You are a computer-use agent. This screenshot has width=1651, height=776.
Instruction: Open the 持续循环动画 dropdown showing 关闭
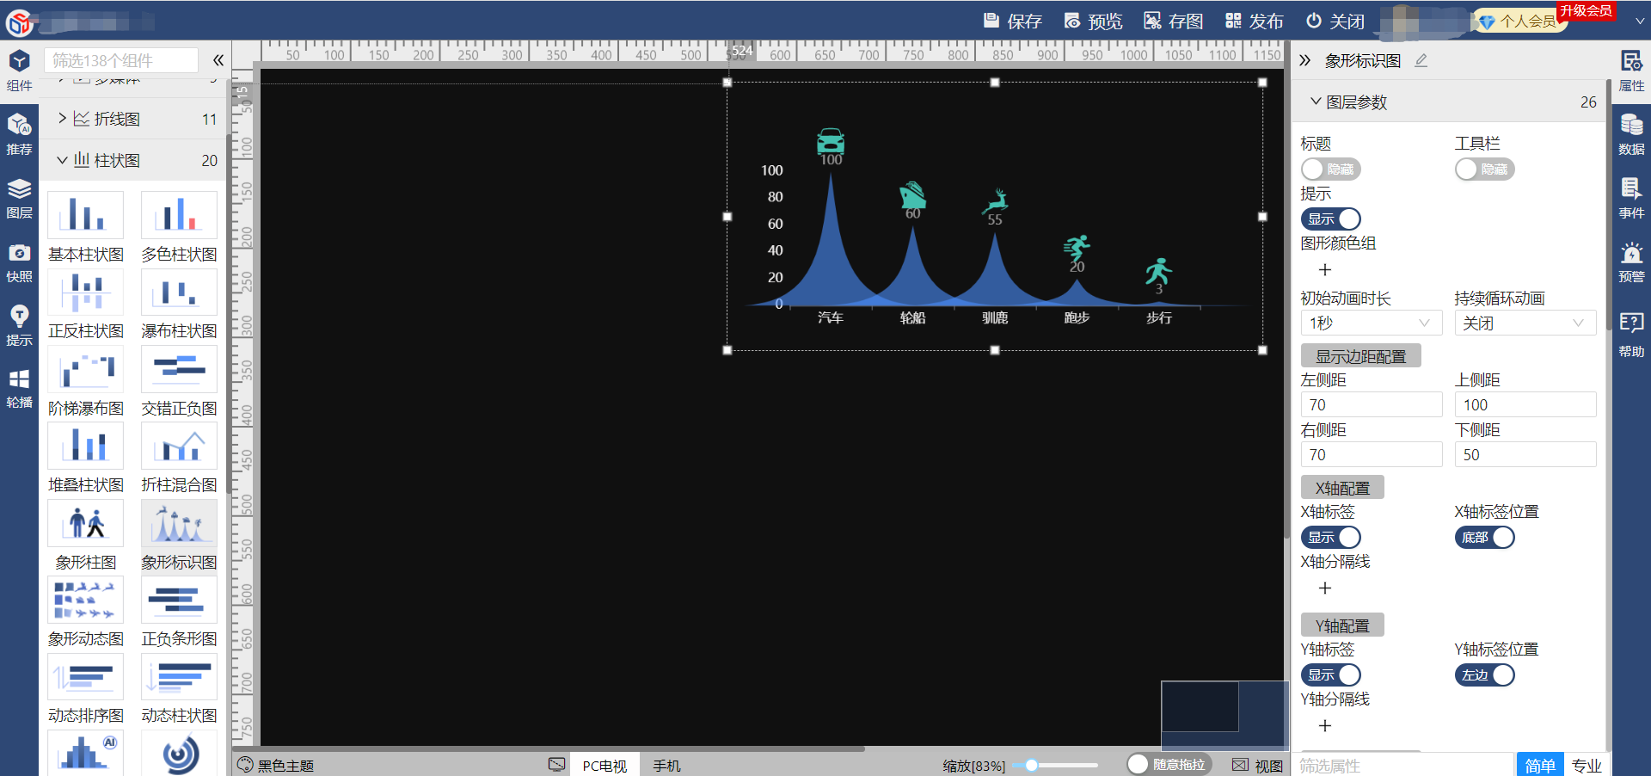(1525, 323)
